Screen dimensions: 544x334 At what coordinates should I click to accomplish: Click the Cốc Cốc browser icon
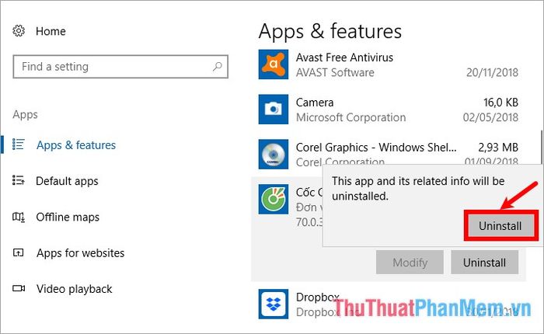click(x=274, y=199)
